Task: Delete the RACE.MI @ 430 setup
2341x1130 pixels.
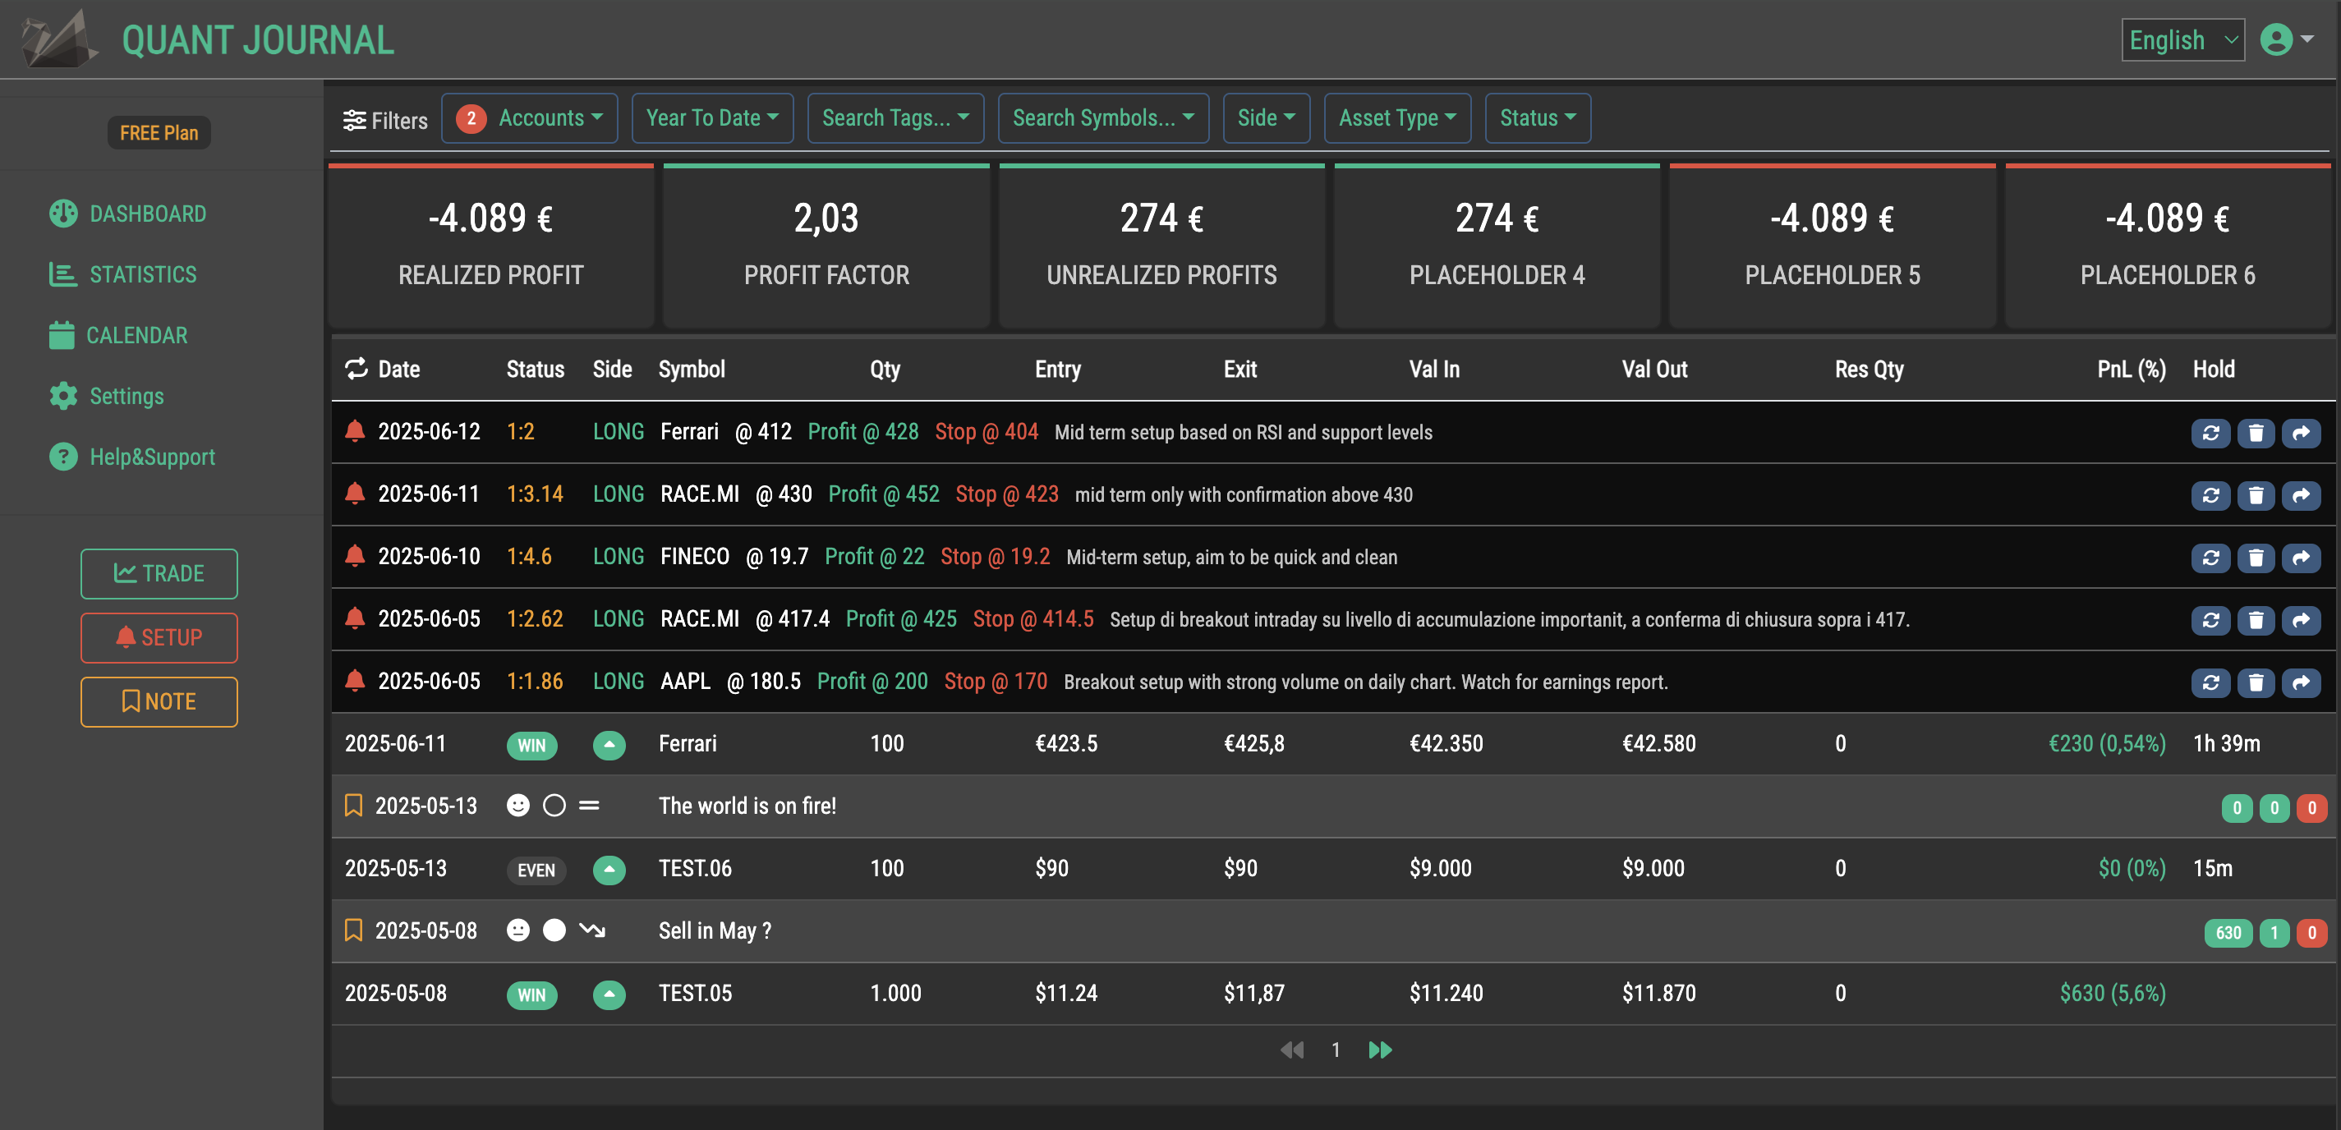Action: 2256,496
